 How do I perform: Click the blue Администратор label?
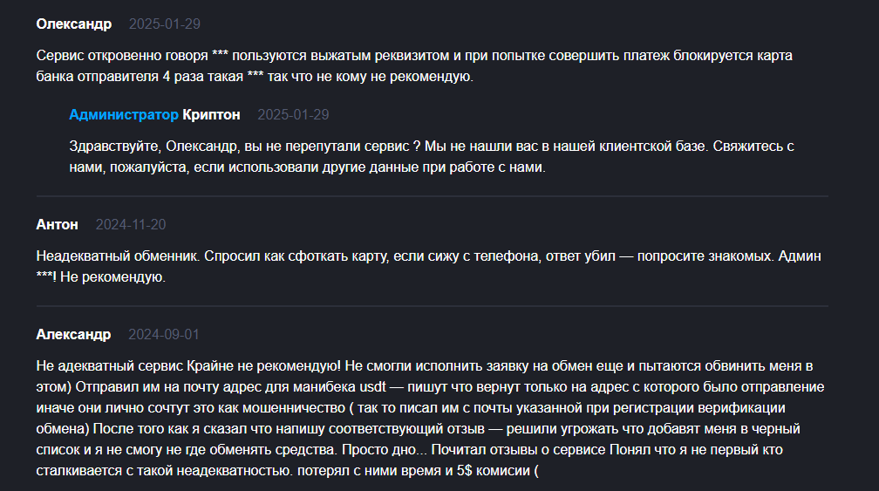pyautogui.click(x=124, y=115)
